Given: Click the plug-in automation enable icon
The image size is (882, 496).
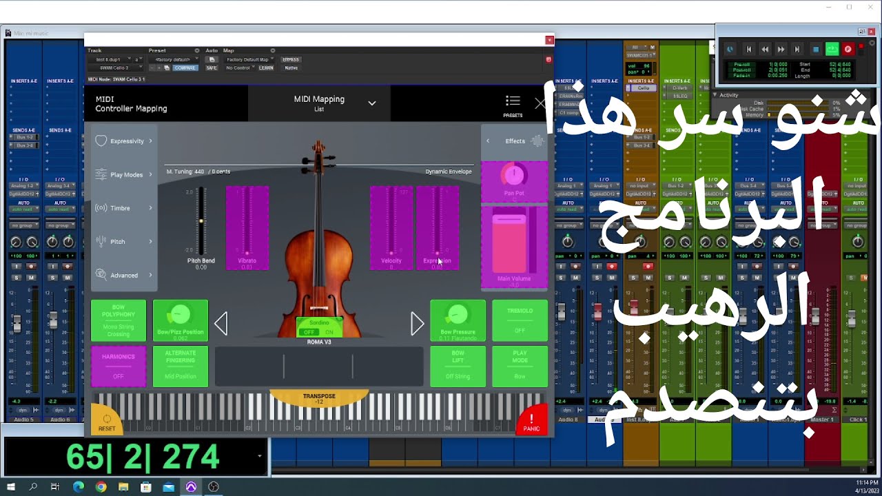Looking at the screenshot, I should pos(212,59).
